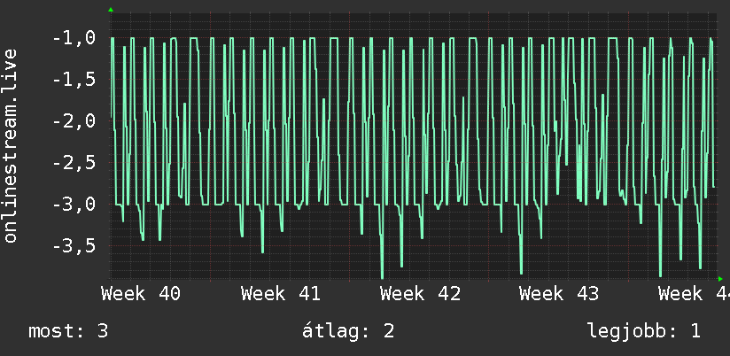Click the Week 41 x-axis label

(x=281, y=294)
